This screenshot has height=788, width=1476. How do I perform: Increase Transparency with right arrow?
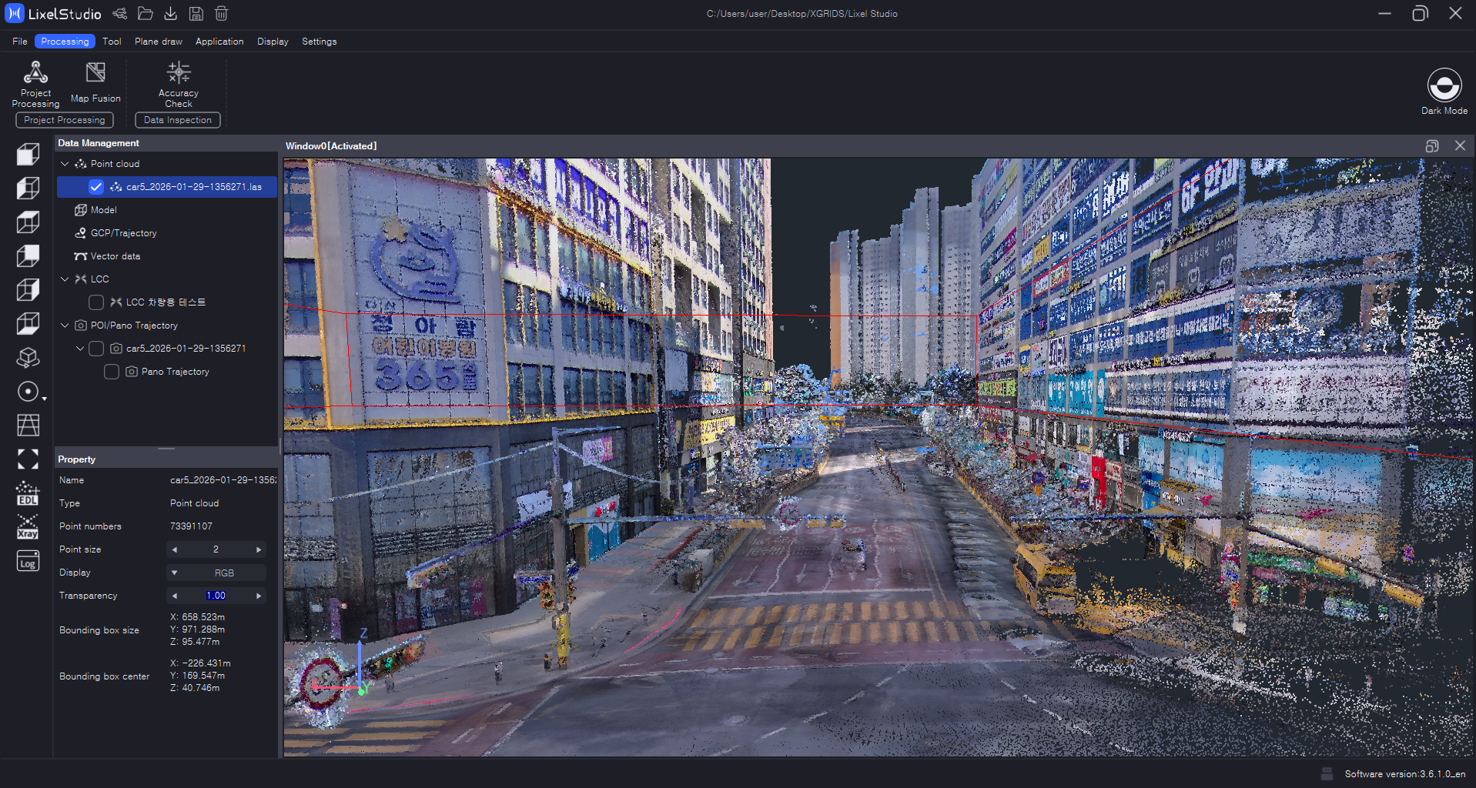click(259, 596)
